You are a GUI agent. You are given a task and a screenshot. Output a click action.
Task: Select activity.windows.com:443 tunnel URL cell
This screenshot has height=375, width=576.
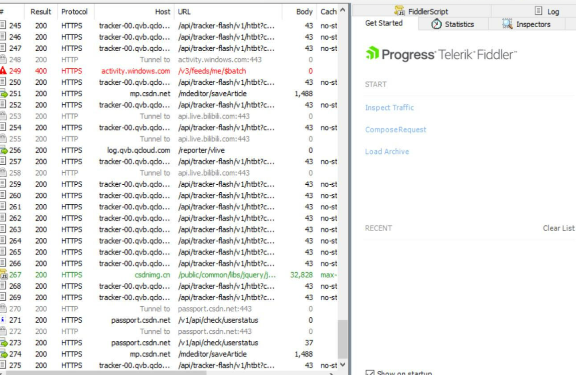coord(220,60)
